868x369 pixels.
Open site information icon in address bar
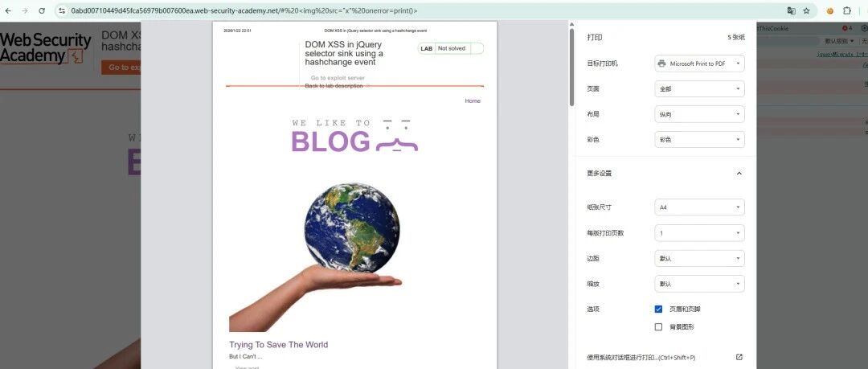point(62,10)
